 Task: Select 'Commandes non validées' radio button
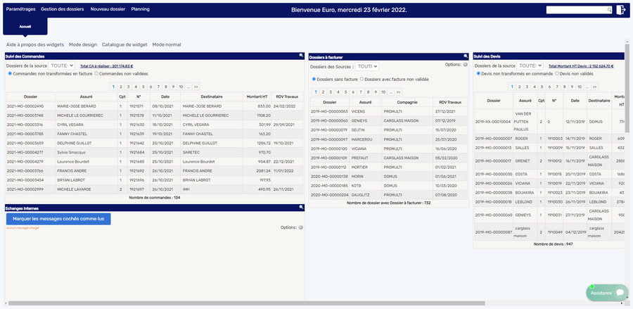(96, 73)
